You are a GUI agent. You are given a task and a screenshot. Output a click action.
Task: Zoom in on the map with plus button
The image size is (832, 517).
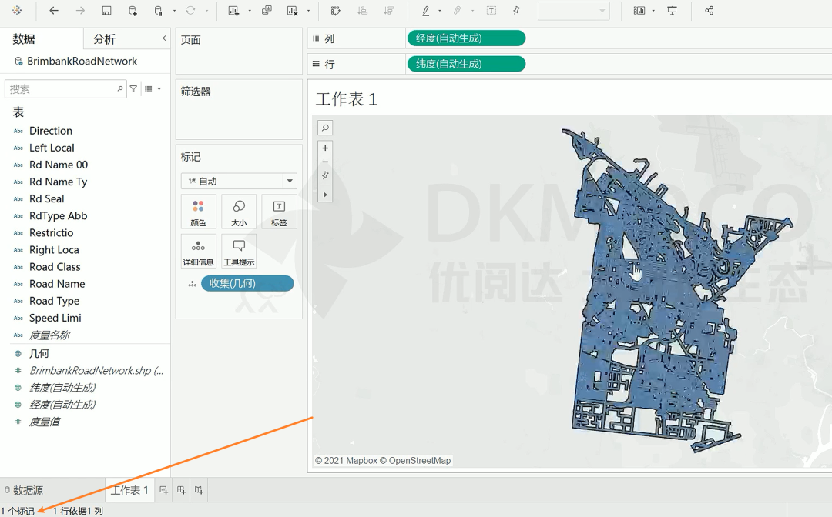point(325,148)
